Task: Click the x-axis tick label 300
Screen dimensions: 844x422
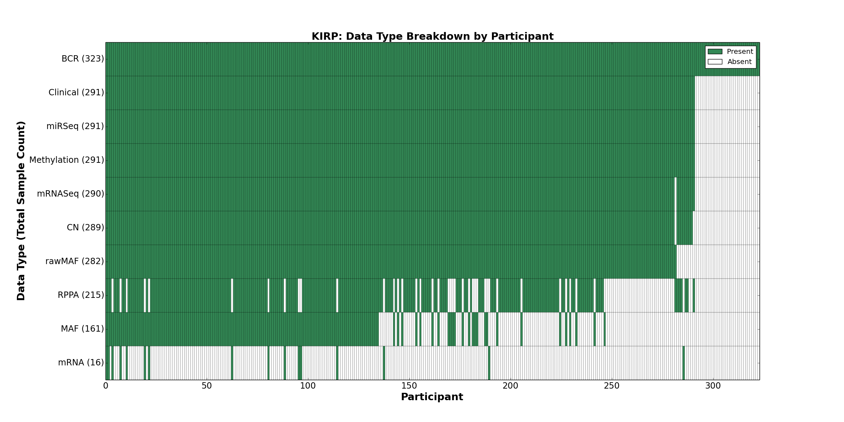Action: point(713,386)
